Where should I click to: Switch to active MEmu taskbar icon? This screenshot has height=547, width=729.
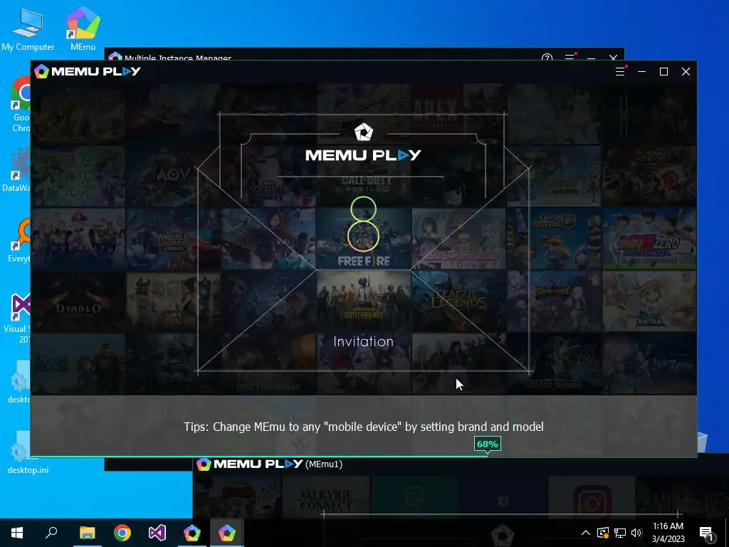click(x=227, y=533)
